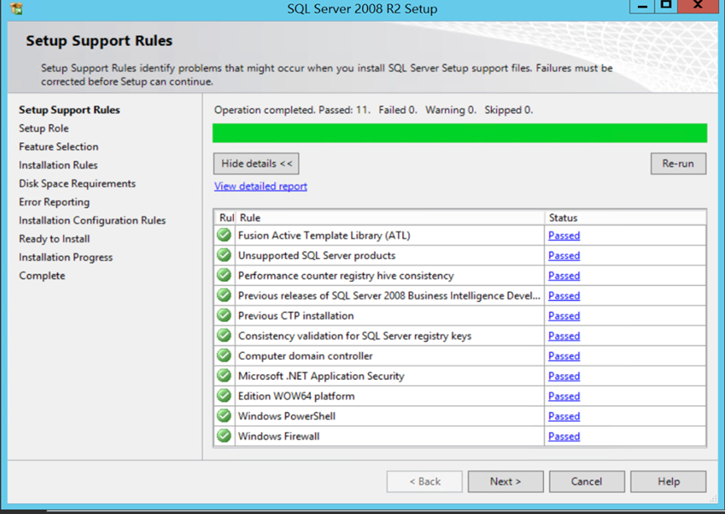Screen dimensions: 725x514
Task: Click check icon for Consistency validation rule
Action: (224, 335)
